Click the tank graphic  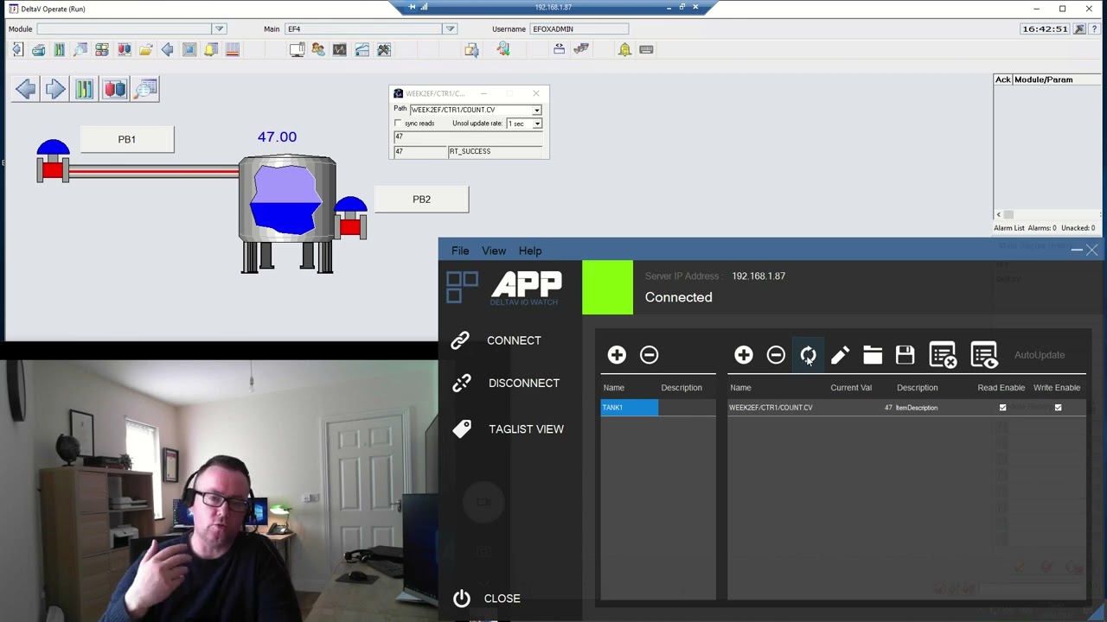pos(287,213)
